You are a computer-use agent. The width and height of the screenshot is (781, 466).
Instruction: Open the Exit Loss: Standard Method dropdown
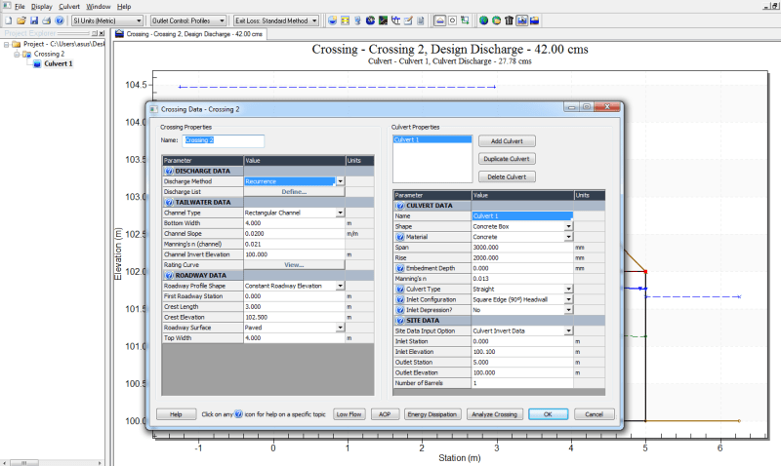click(x=276, y=20)
